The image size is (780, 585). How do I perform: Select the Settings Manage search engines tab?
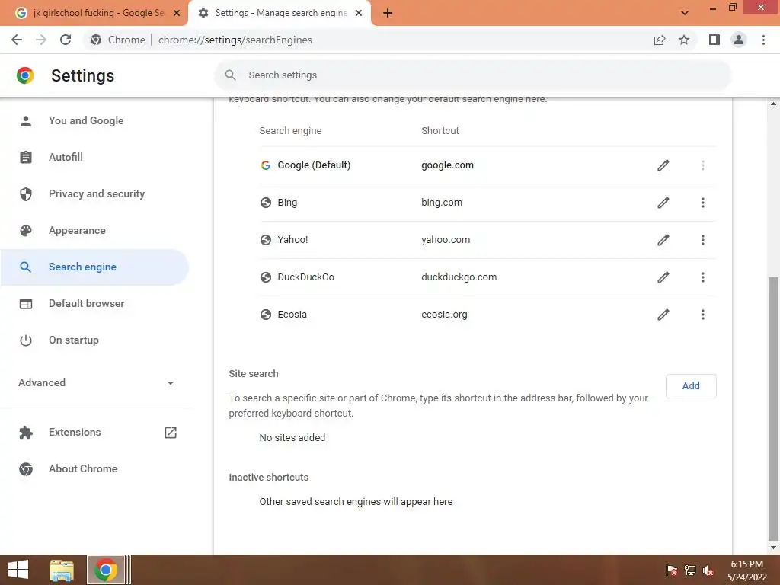click(x=280, y=13)
